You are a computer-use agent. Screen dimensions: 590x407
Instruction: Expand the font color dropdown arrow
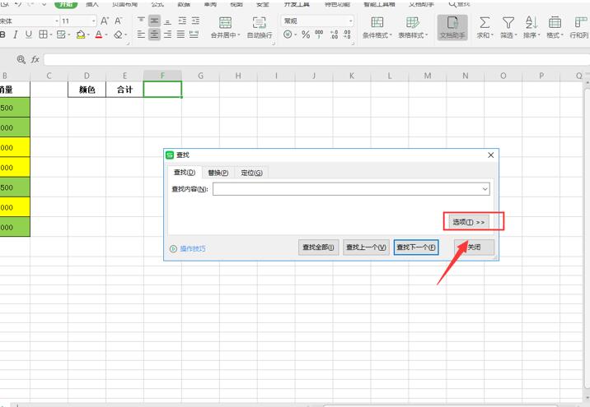point(106,35)
